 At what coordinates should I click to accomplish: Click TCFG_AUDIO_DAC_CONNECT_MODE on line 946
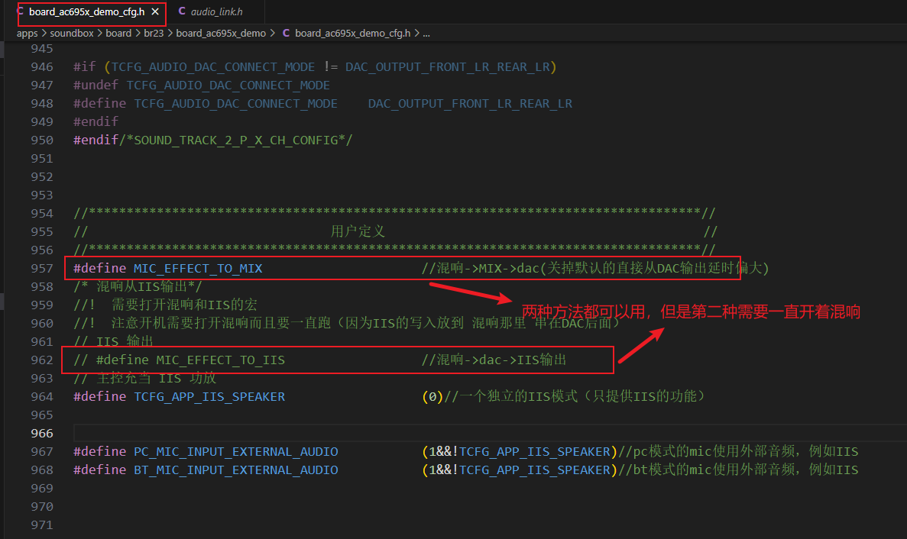[213, 66]
